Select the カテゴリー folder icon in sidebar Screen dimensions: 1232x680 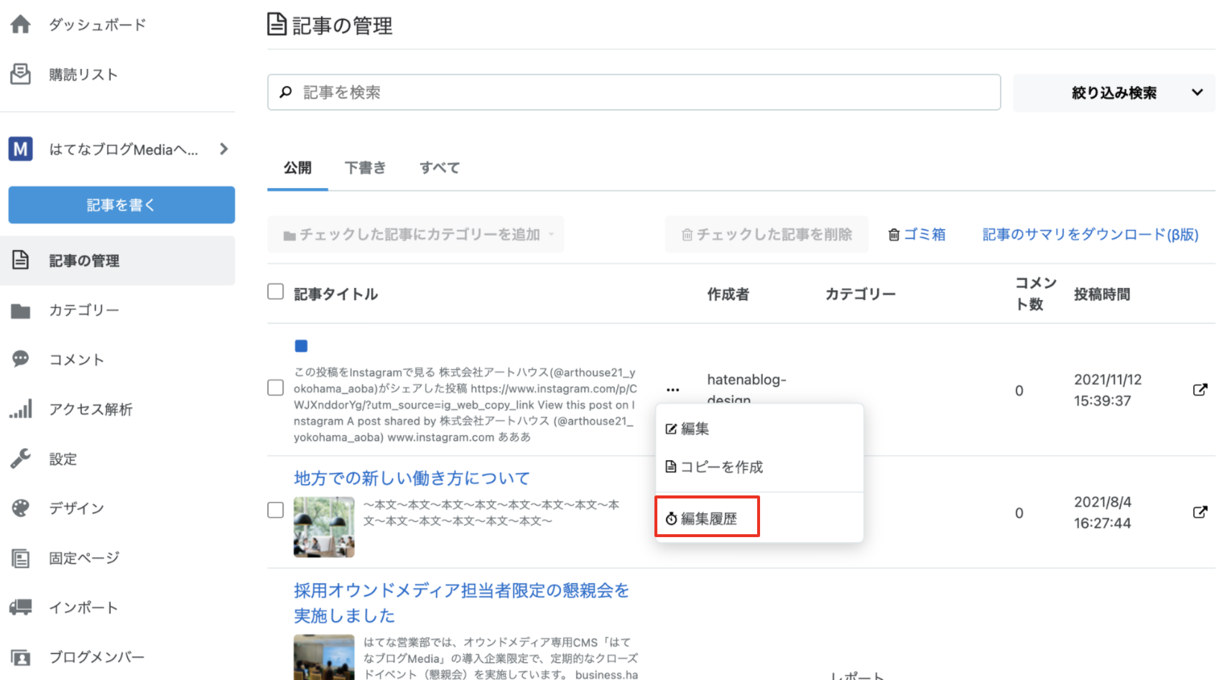tap(22, 309)
